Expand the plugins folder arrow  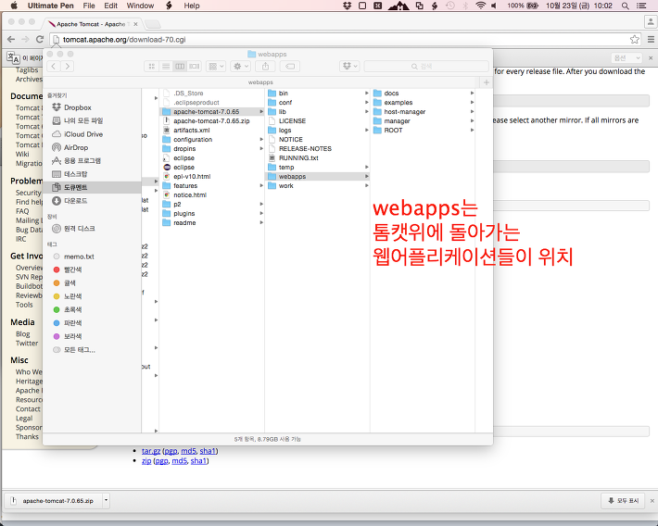pyautogui.click(x=261, y=214)
